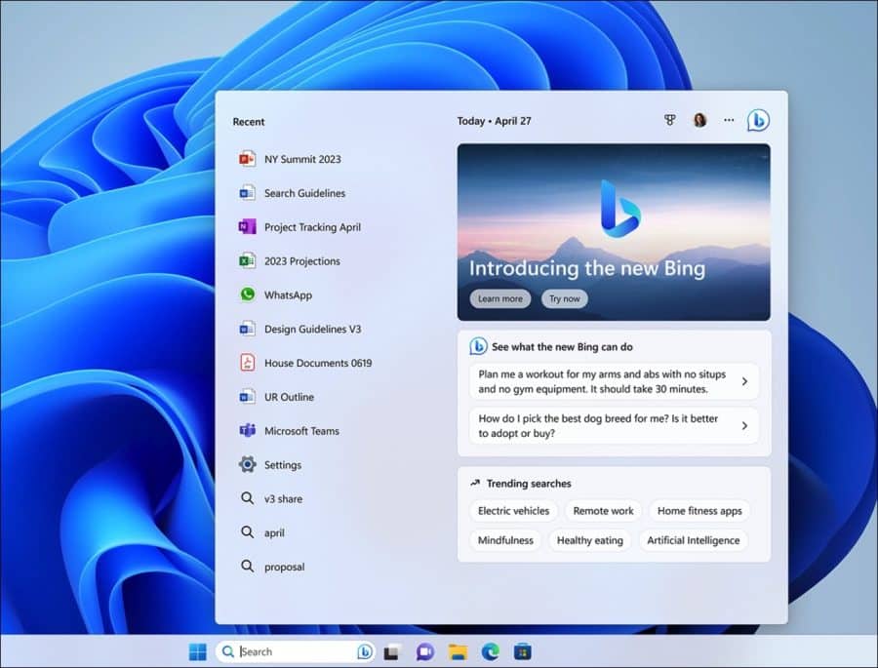The width and height of the screenshot is (878, 668).
Task: Open Task View on the taskbar
Action: [x=392, y=651]
